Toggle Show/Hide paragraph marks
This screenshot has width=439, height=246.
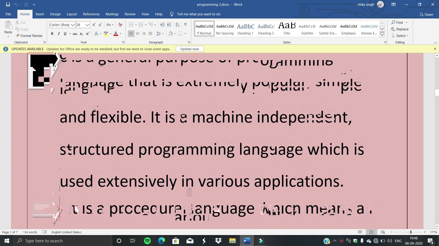(x=186, y=25)
